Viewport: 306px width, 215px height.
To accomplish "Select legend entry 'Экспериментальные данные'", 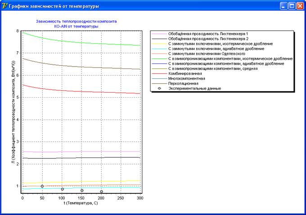I will pos(194,89).
